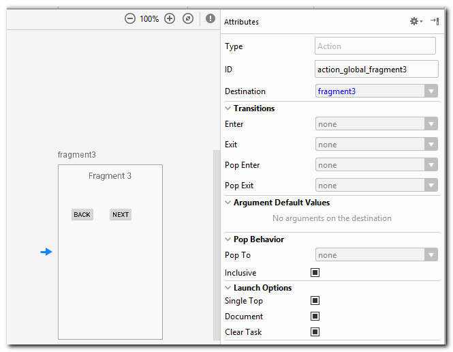Screen dimensions: 453x352
Task: Enable the Clear Task checkbox
Action: (x=315, y=332)
